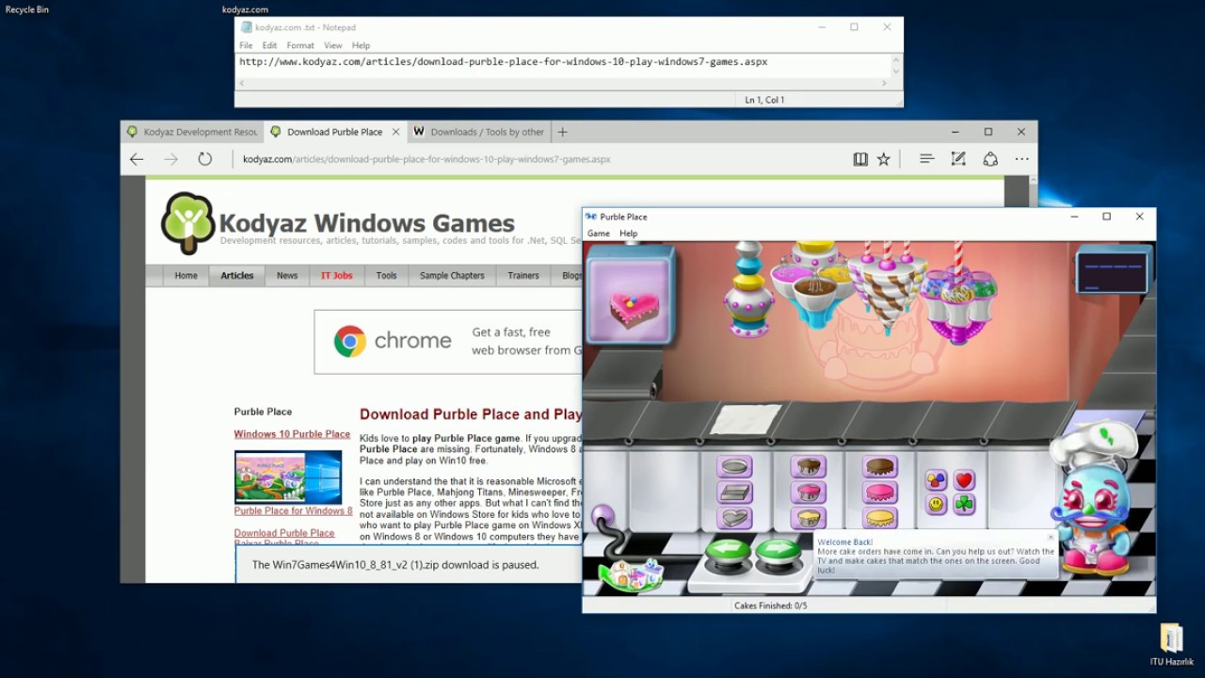Screen dimensions: 1205x678
Task: Add the red heart decoration
Action: 963,480
